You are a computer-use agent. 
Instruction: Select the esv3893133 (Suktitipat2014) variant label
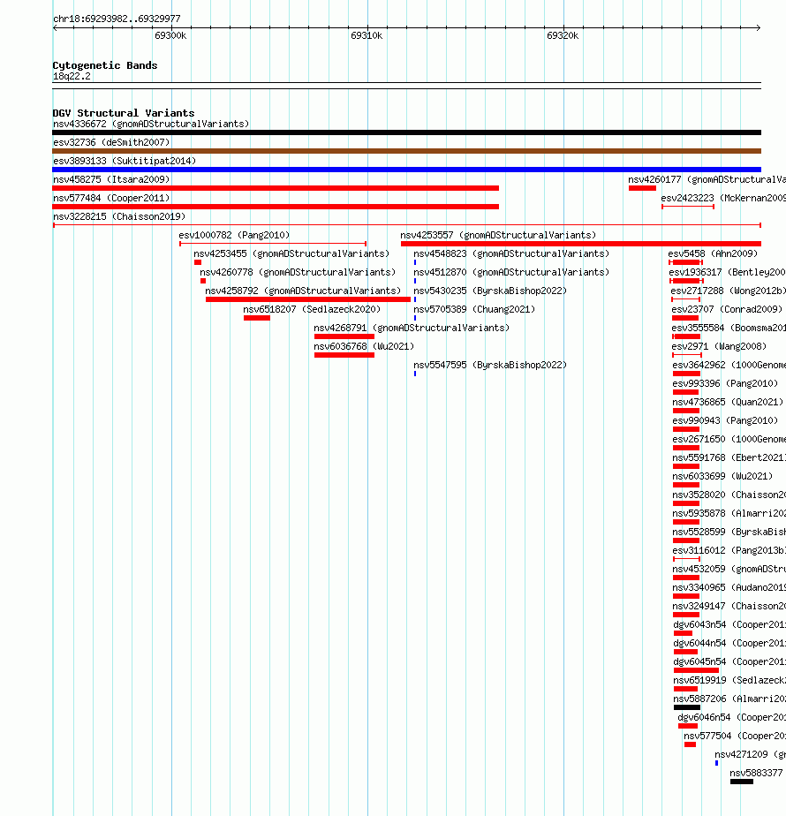pyautogui.click(x=125, y=161)
